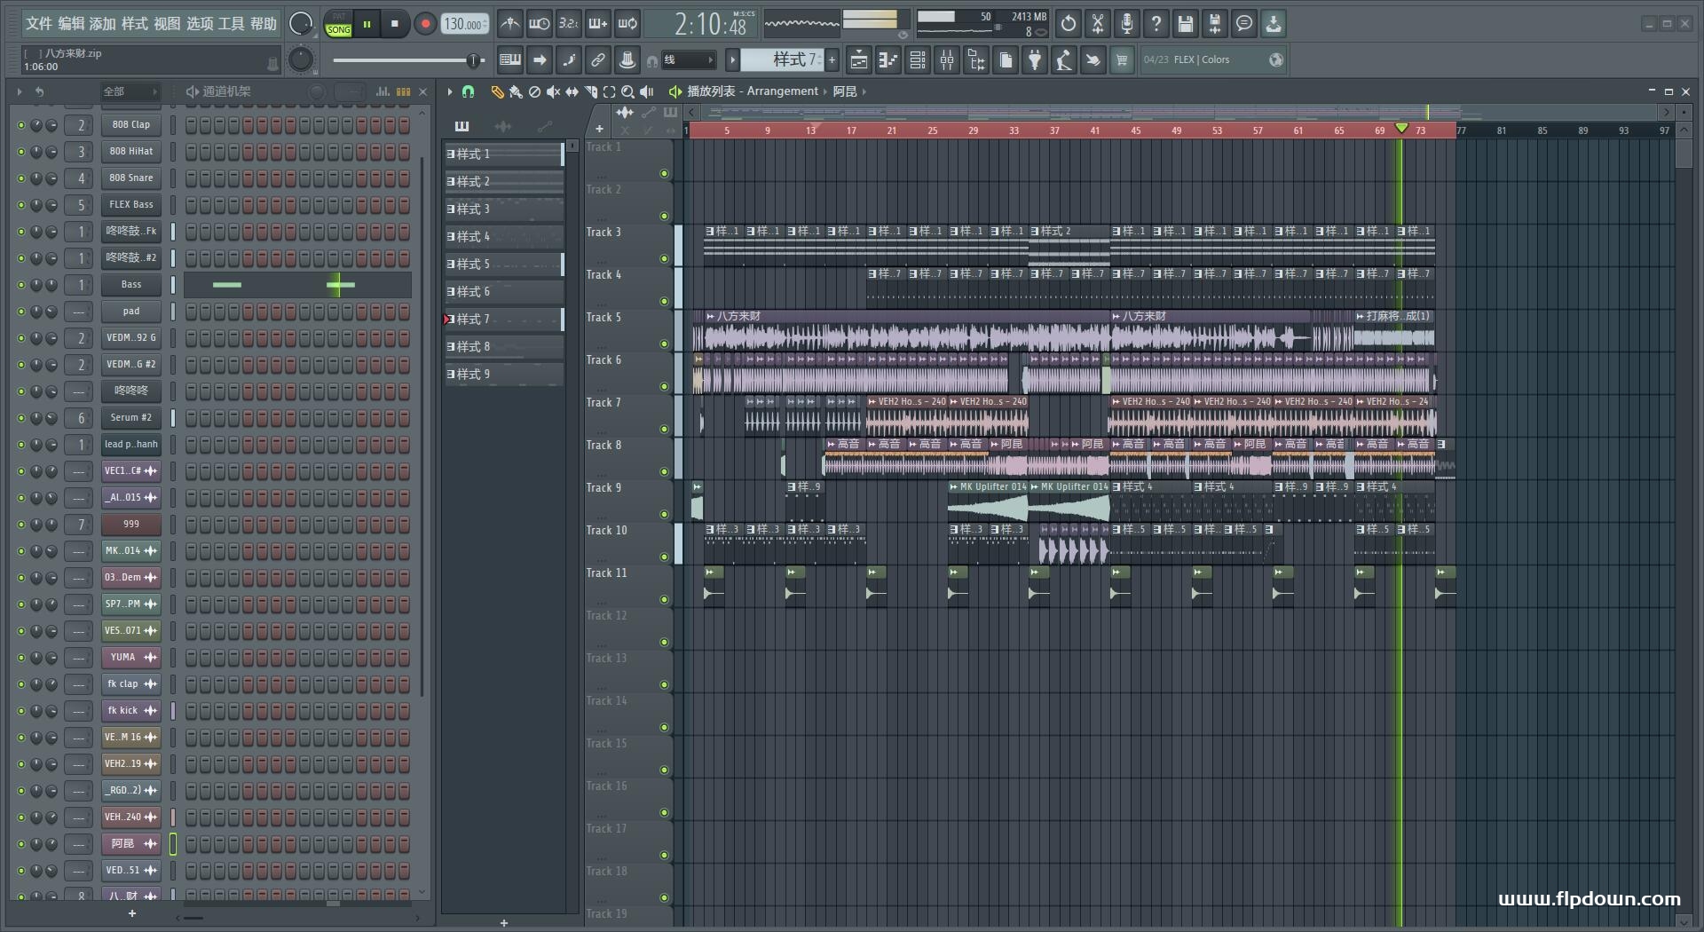Open the playlist view icon
1704x932 pixels.
(x=858, y=60)
